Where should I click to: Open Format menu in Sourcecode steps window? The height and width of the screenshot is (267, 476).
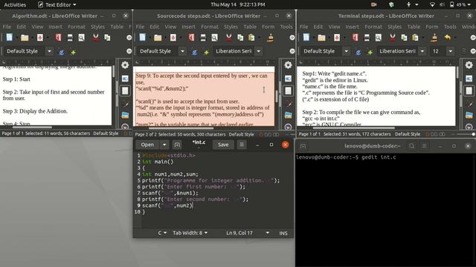210,27
